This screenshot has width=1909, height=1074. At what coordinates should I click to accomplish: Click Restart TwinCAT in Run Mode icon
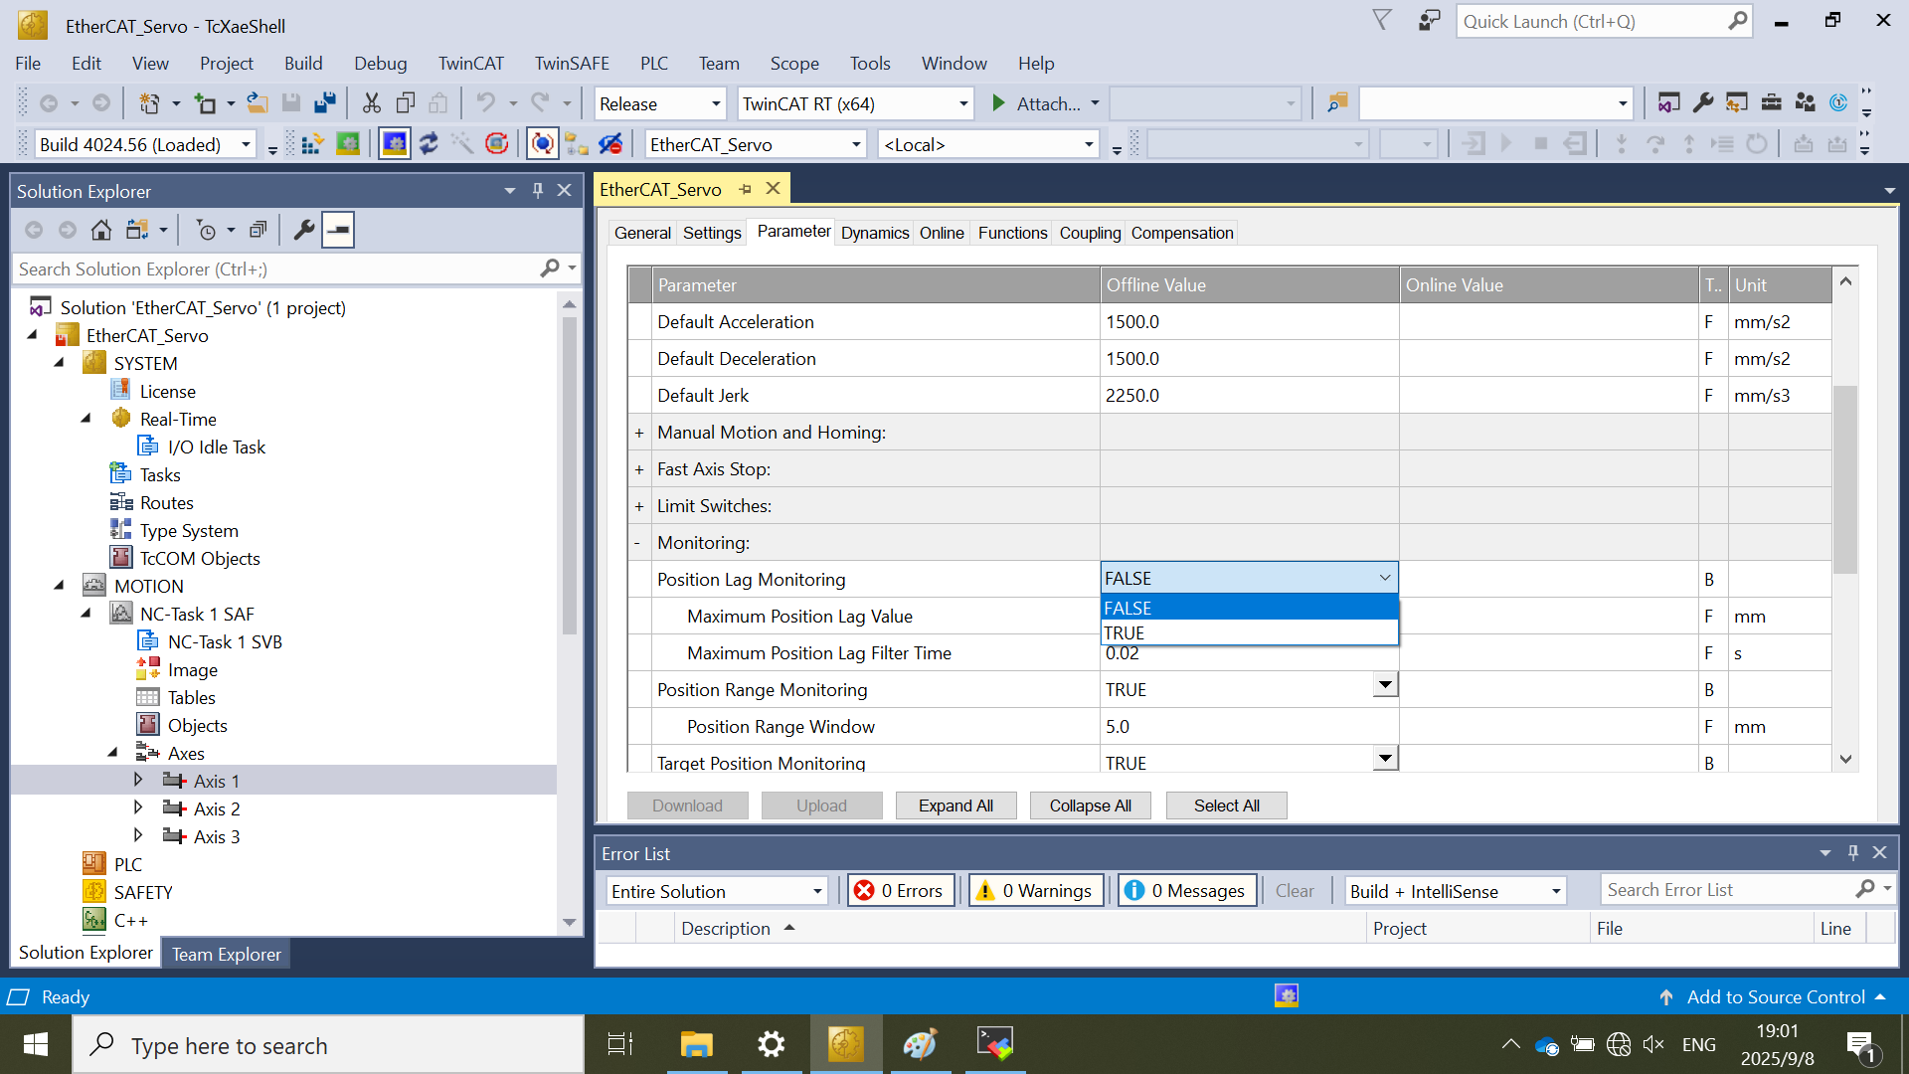348,144
